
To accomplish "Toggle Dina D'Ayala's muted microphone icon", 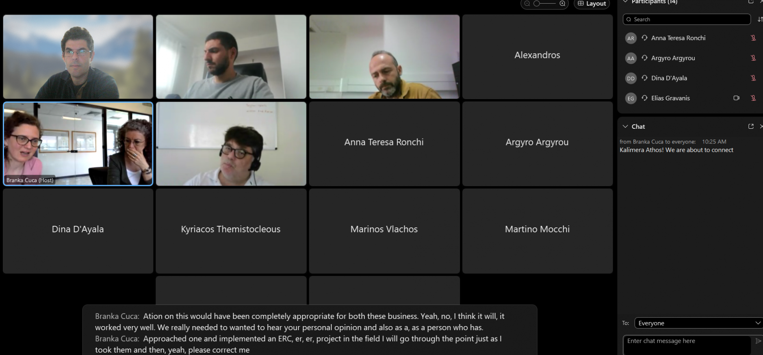I will (x=753, y=78).
